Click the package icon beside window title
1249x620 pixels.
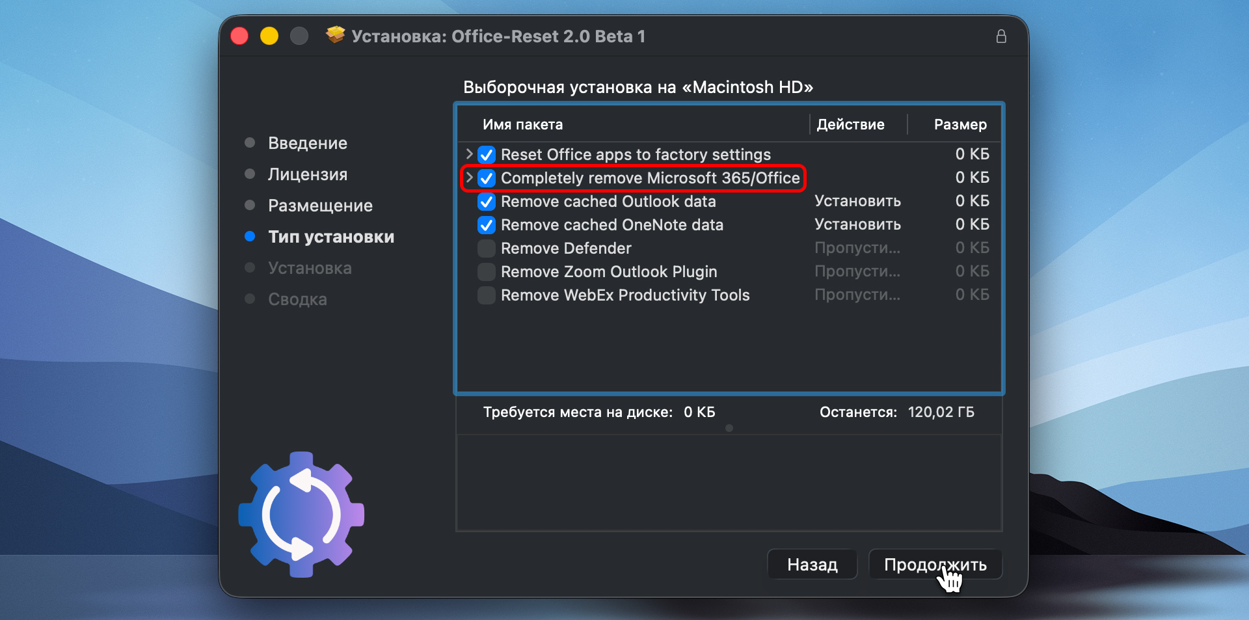tap(336, 35)
